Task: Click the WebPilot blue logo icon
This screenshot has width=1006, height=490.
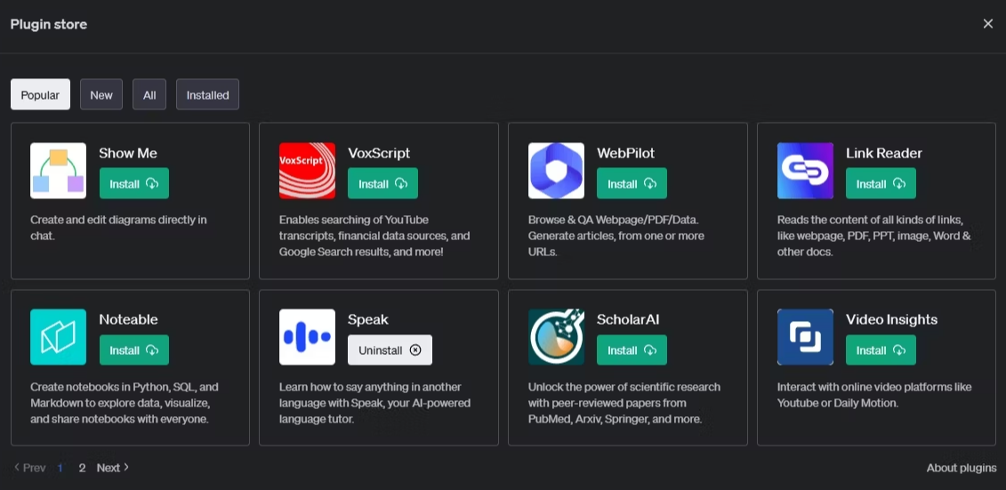Action: coord(556,171)
